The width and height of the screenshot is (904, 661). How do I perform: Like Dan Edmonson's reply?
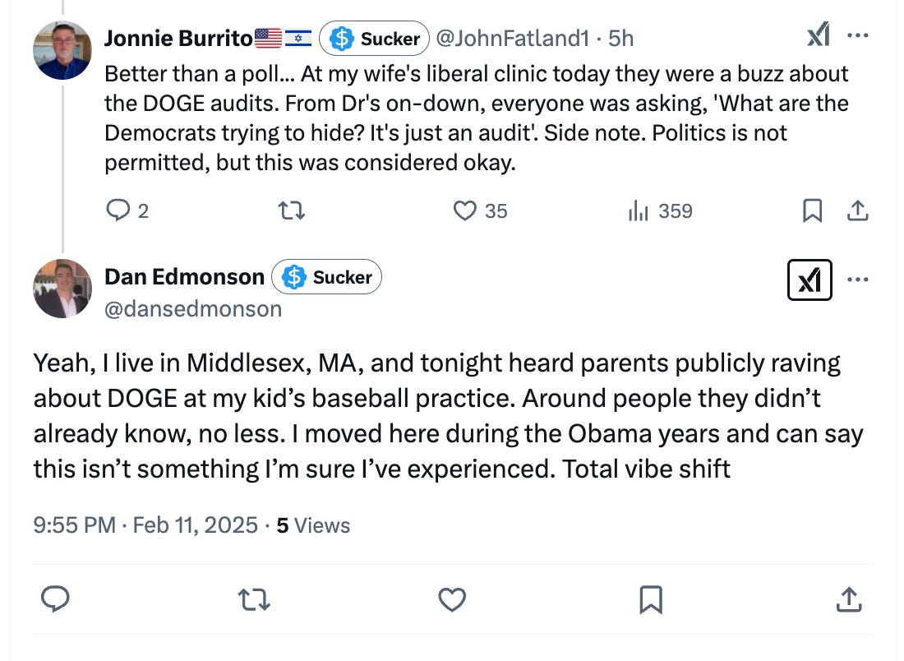[452, 599]
